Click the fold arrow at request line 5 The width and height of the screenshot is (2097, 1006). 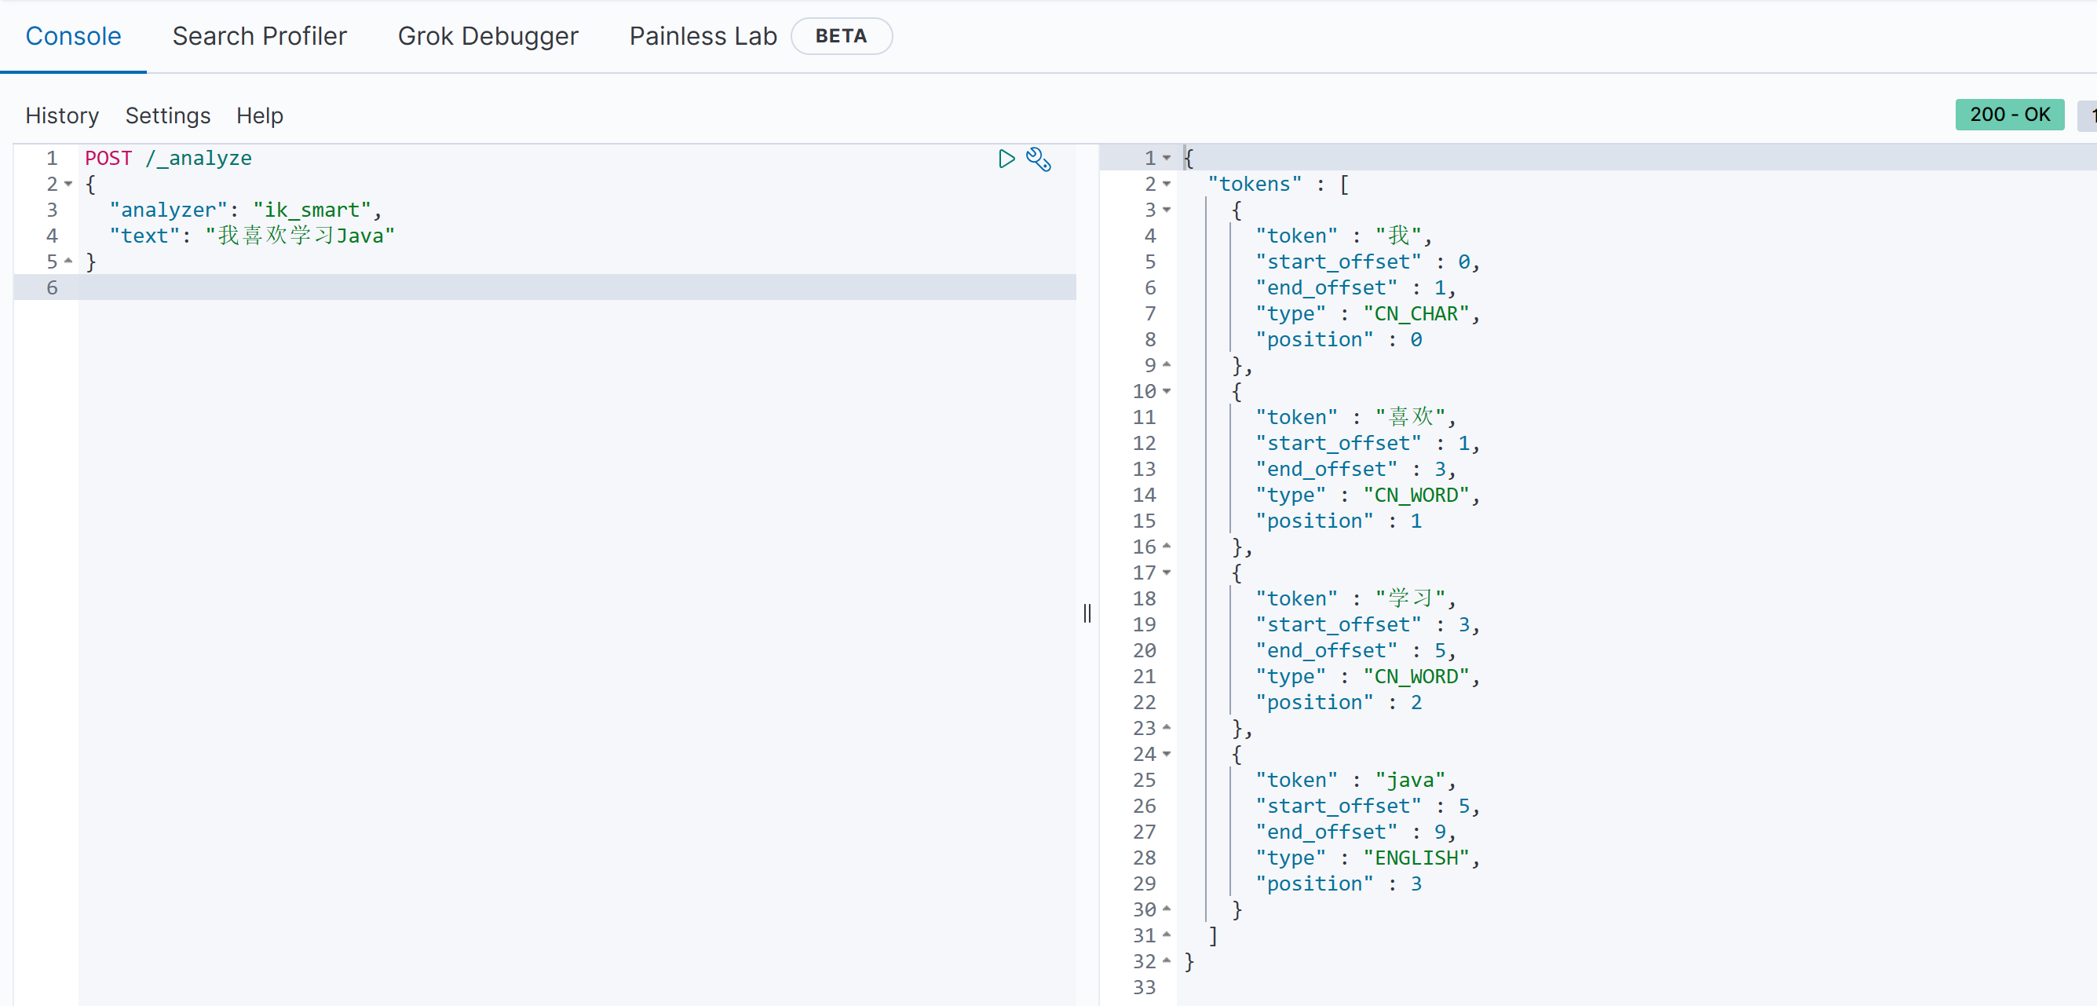68,262
